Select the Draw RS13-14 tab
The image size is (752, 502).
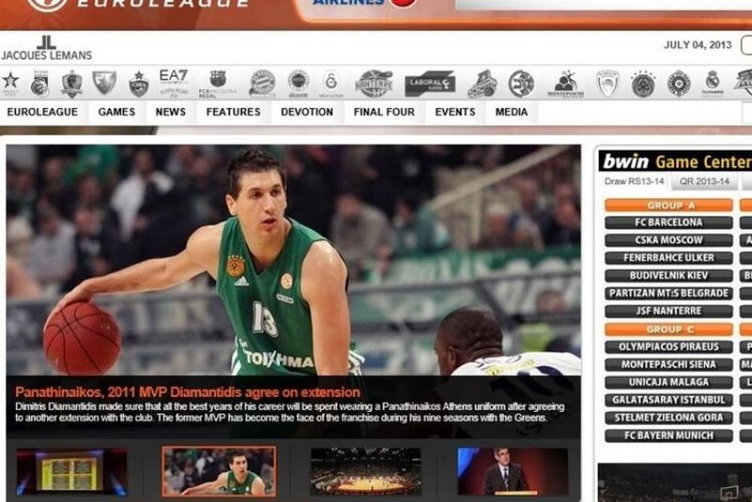(635, 182)
